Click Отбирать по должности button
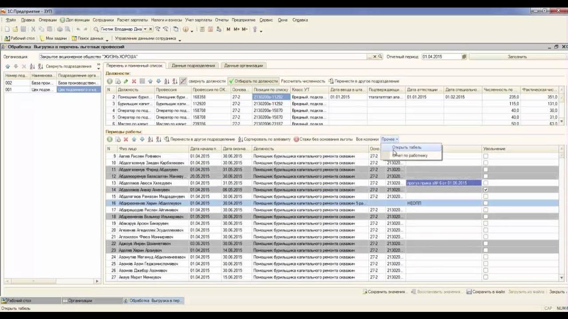The width and height of the screenshot is (568, 319). point(253,81)
